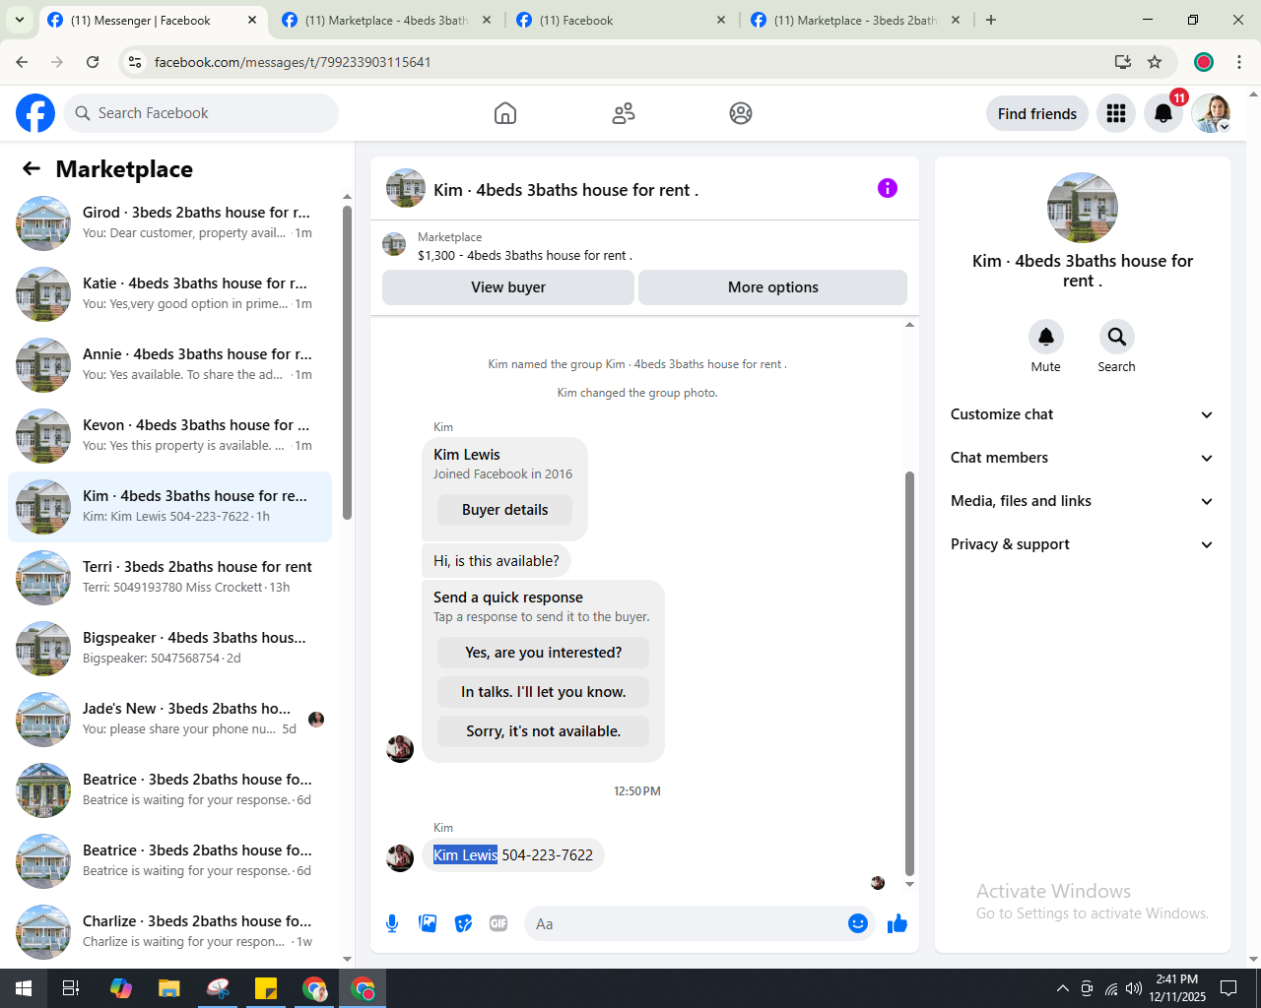This screenshot has width=1261, height=1008.
Task: Open Bigspeaker 4beds 3baths conversation
Action: [x=169, y=648]
